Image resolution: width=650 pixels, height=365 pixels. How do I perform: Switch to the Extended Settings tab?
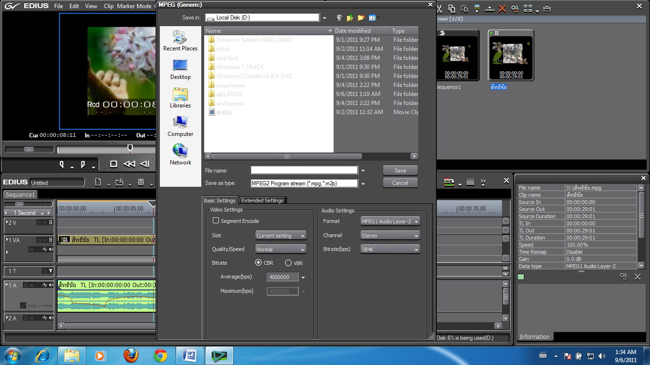(x=262, y=200)
